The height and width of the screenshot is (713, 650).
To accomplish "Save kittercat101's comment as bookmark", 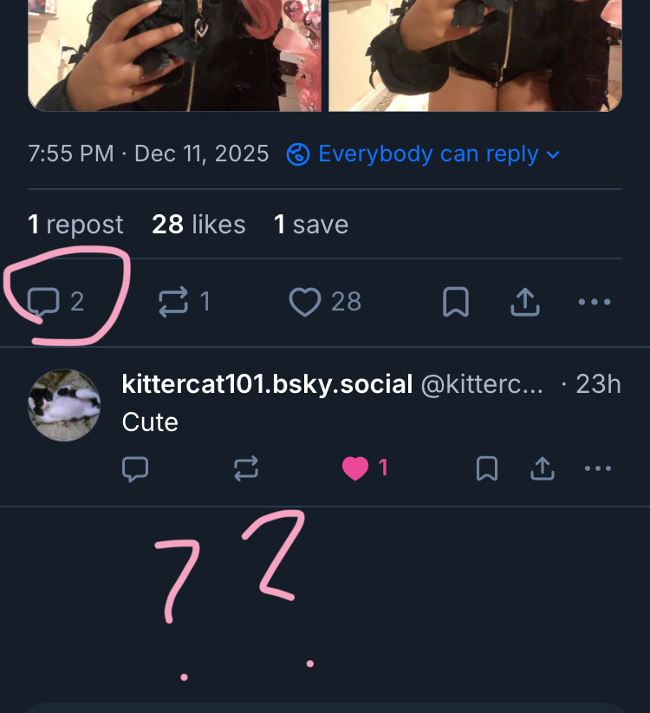I will 487,469.
